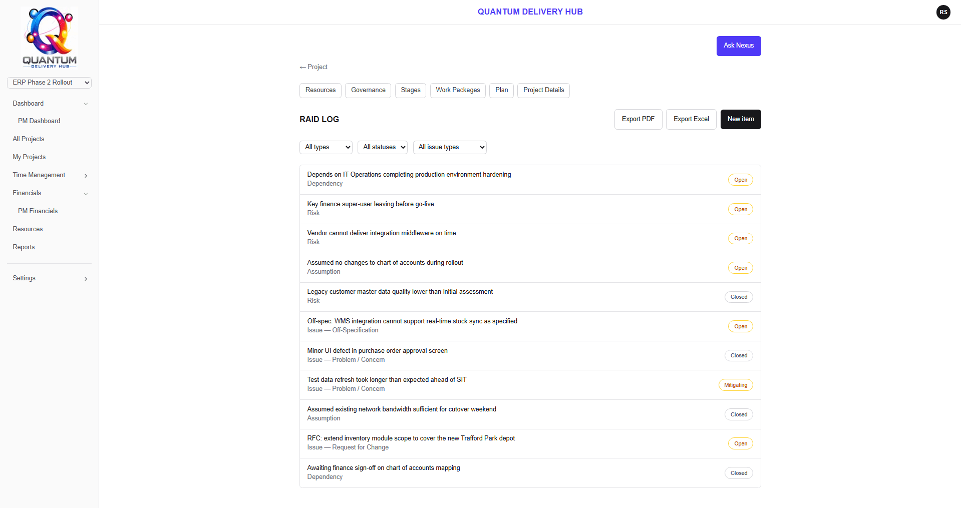Image resolution: width=961 pixels, height=508 pixels.
Task: Open My Projects in the sidebar
Action: (29, 157)
